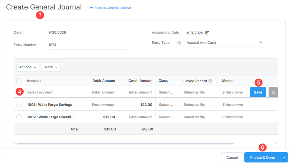This screenshot has height=165, width=291.
Task: Click the Debit Amount column header
Action: click(x=104, y=81)
